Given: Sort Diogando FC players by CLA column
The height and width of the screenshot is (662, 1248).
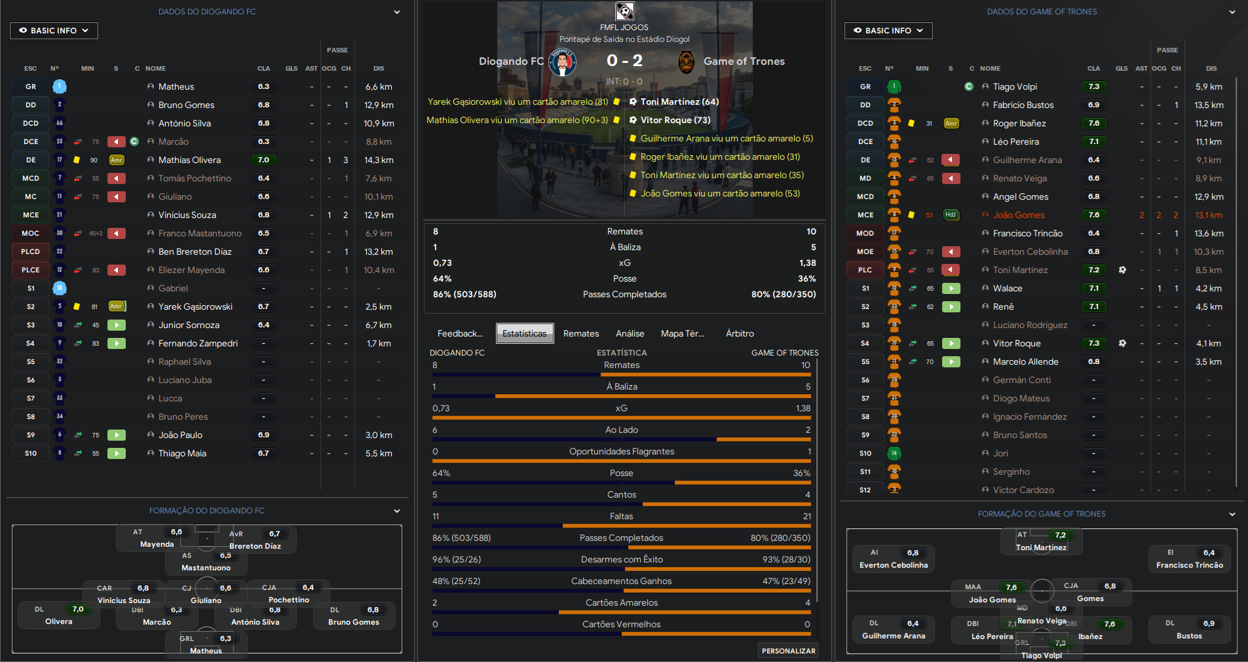Looking at the screenshot, I should point(263,68).
